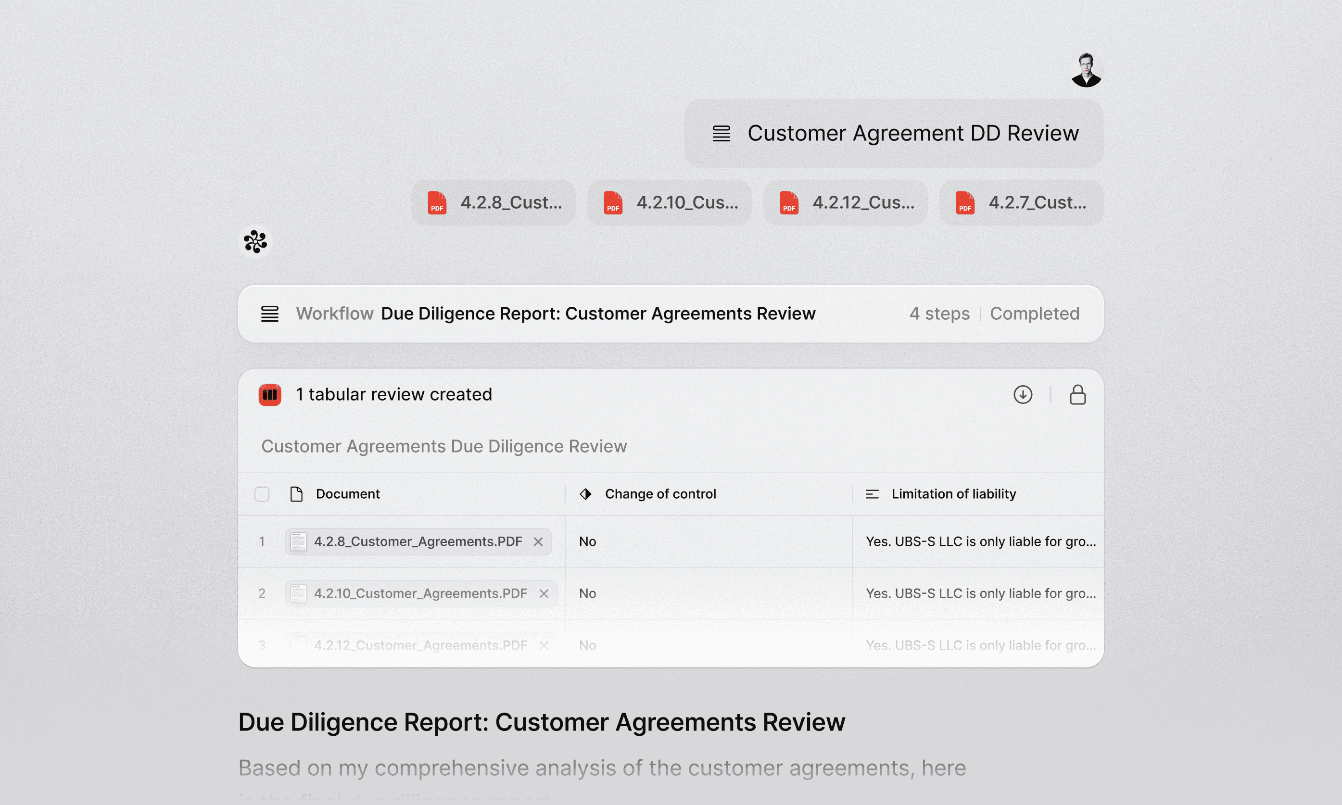Image resolution: width=1342 pixels, height=805 pixels.
Task: Click the download icon in tabular review
Action: tap(1023, 394)
